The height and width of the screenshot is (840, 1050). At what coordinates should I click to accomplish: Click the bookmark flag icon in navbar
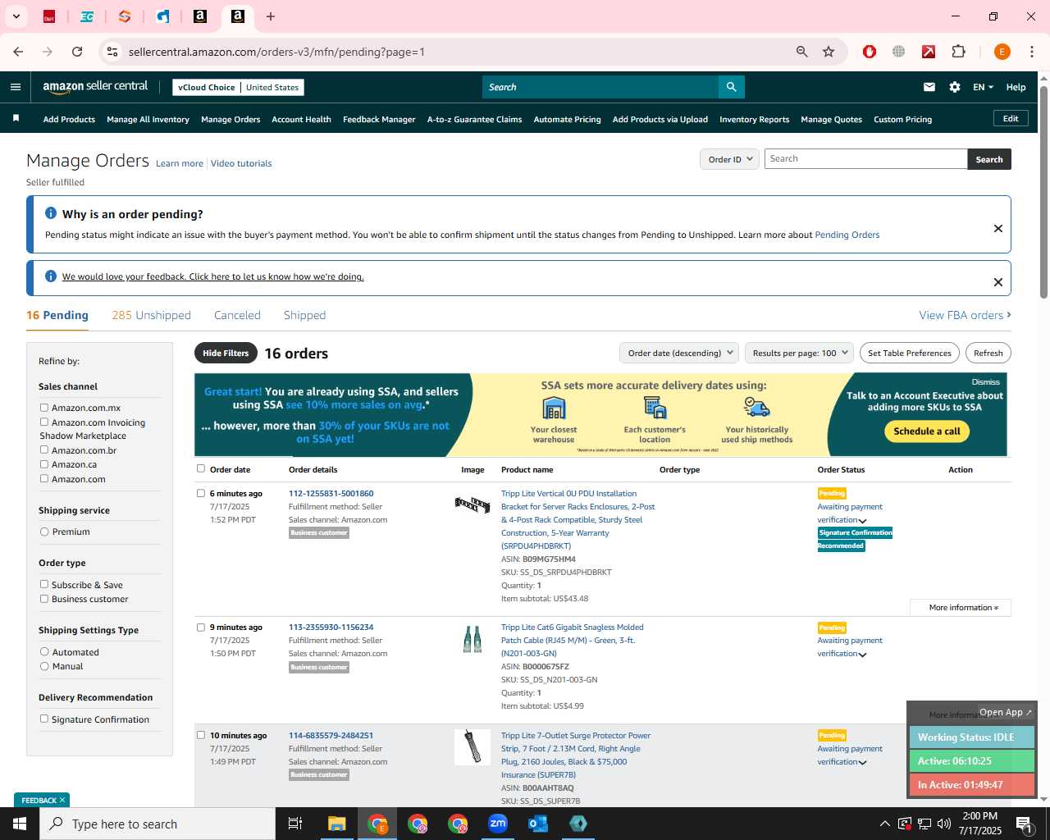[x=16, y=119]
